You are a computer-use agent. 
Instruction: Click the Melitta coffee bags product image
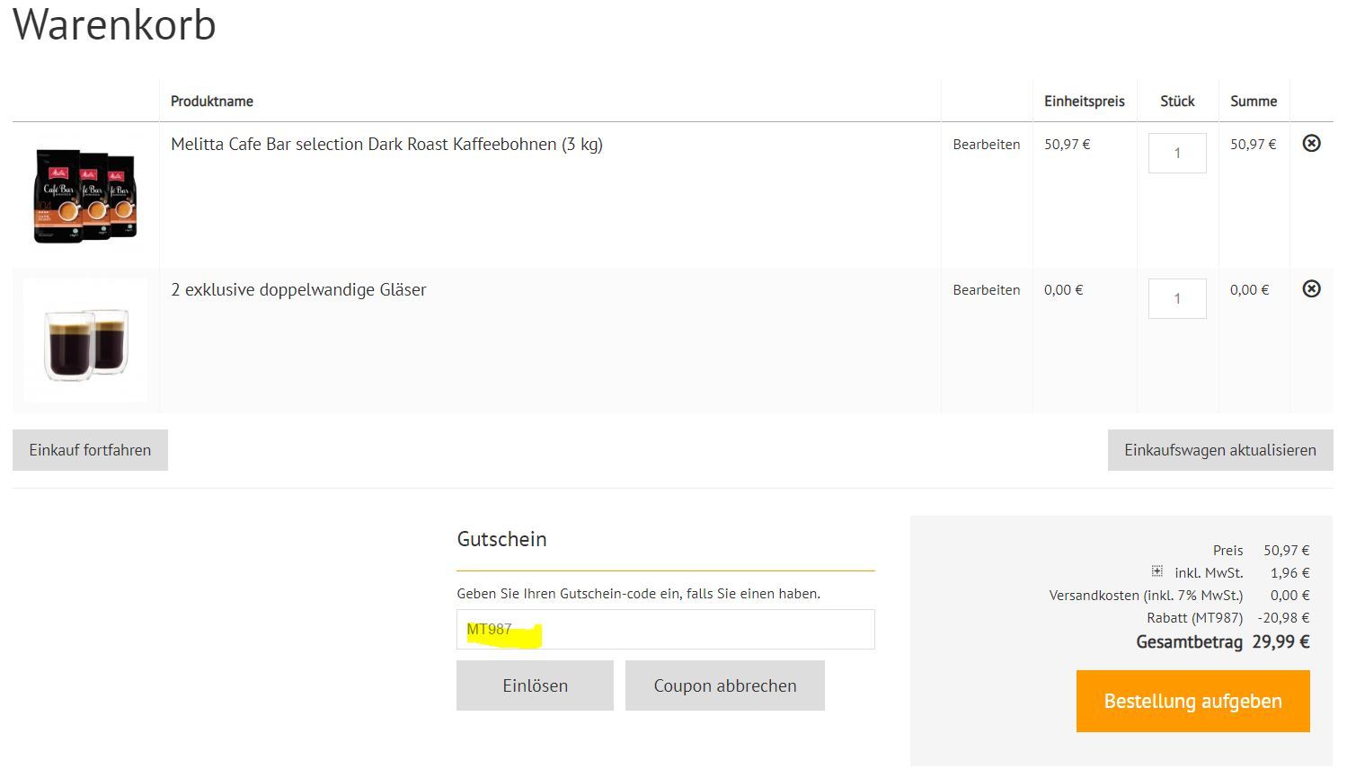pyautogui.click(x=85, y=195)
